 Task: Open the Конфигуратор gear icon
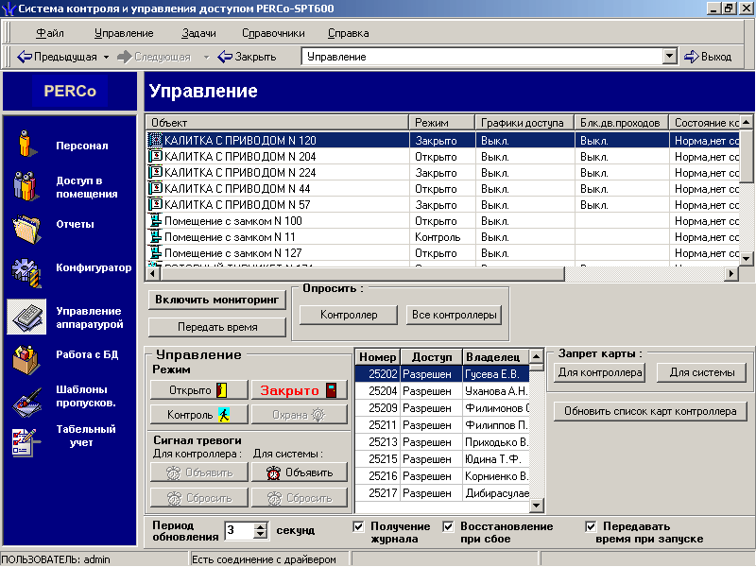pyautogui.click(x=26, y=273)
